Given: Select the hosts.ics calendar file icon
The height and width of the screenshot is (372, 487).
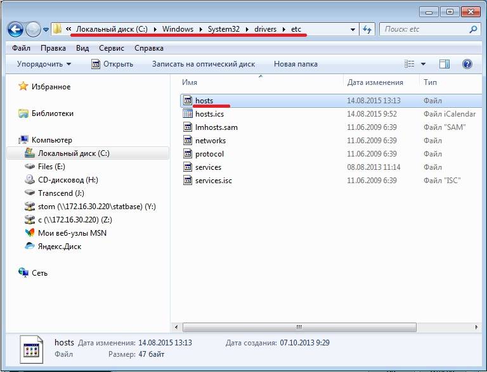Looking at the screenshot, I should (187, 114).
